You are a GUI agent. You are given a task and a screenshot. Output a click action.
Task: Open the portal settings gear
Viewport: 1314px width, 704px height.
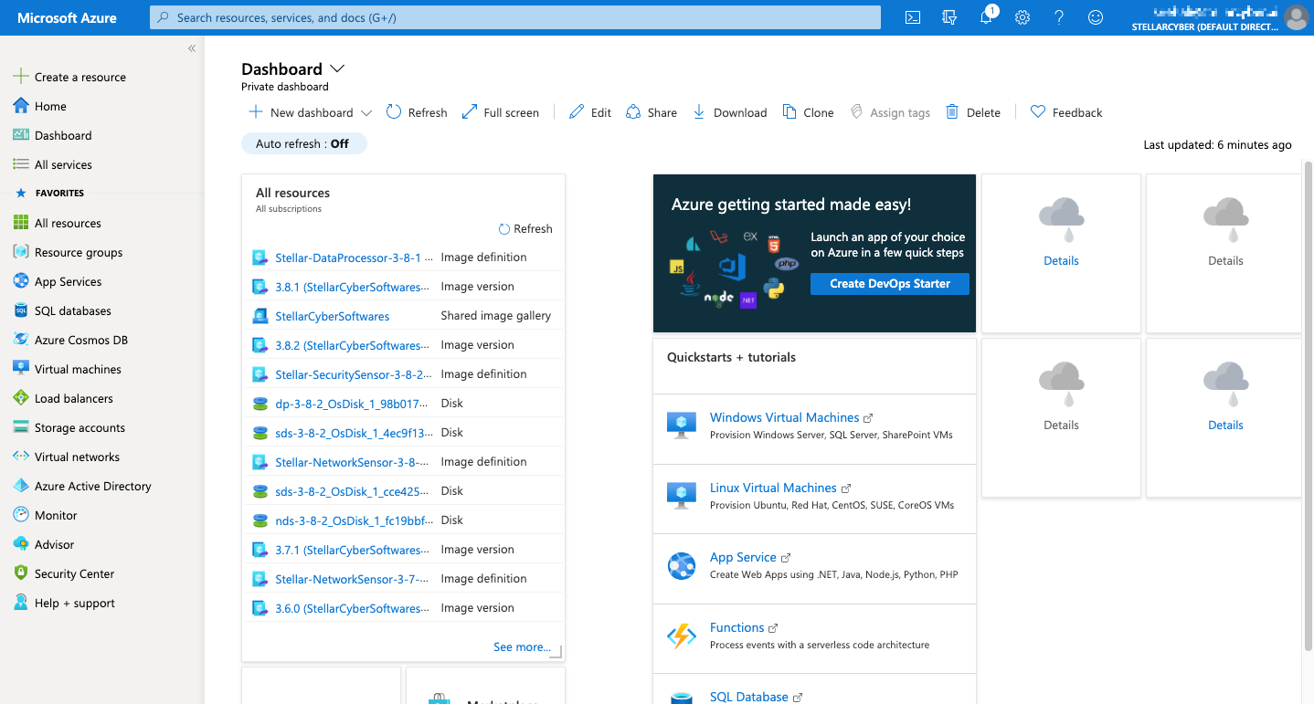pos(1023,17)
